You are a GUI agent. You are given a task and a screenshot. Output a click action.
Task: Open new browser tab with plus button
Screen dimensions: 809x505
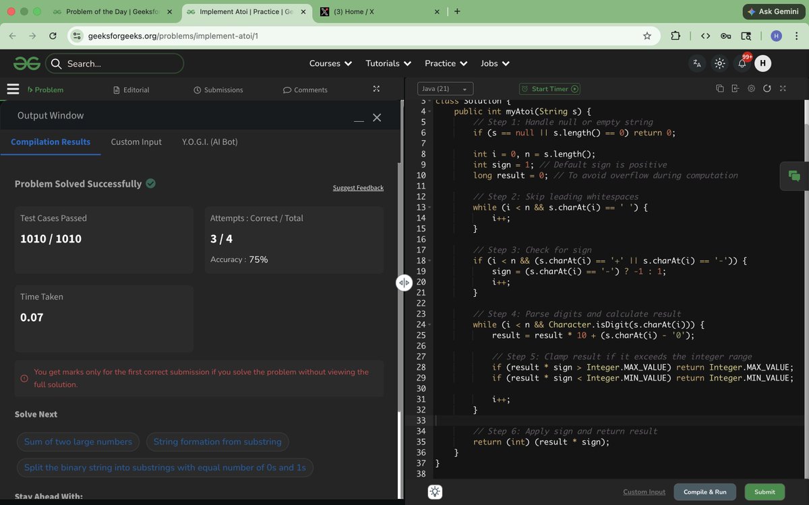point(457,11)
